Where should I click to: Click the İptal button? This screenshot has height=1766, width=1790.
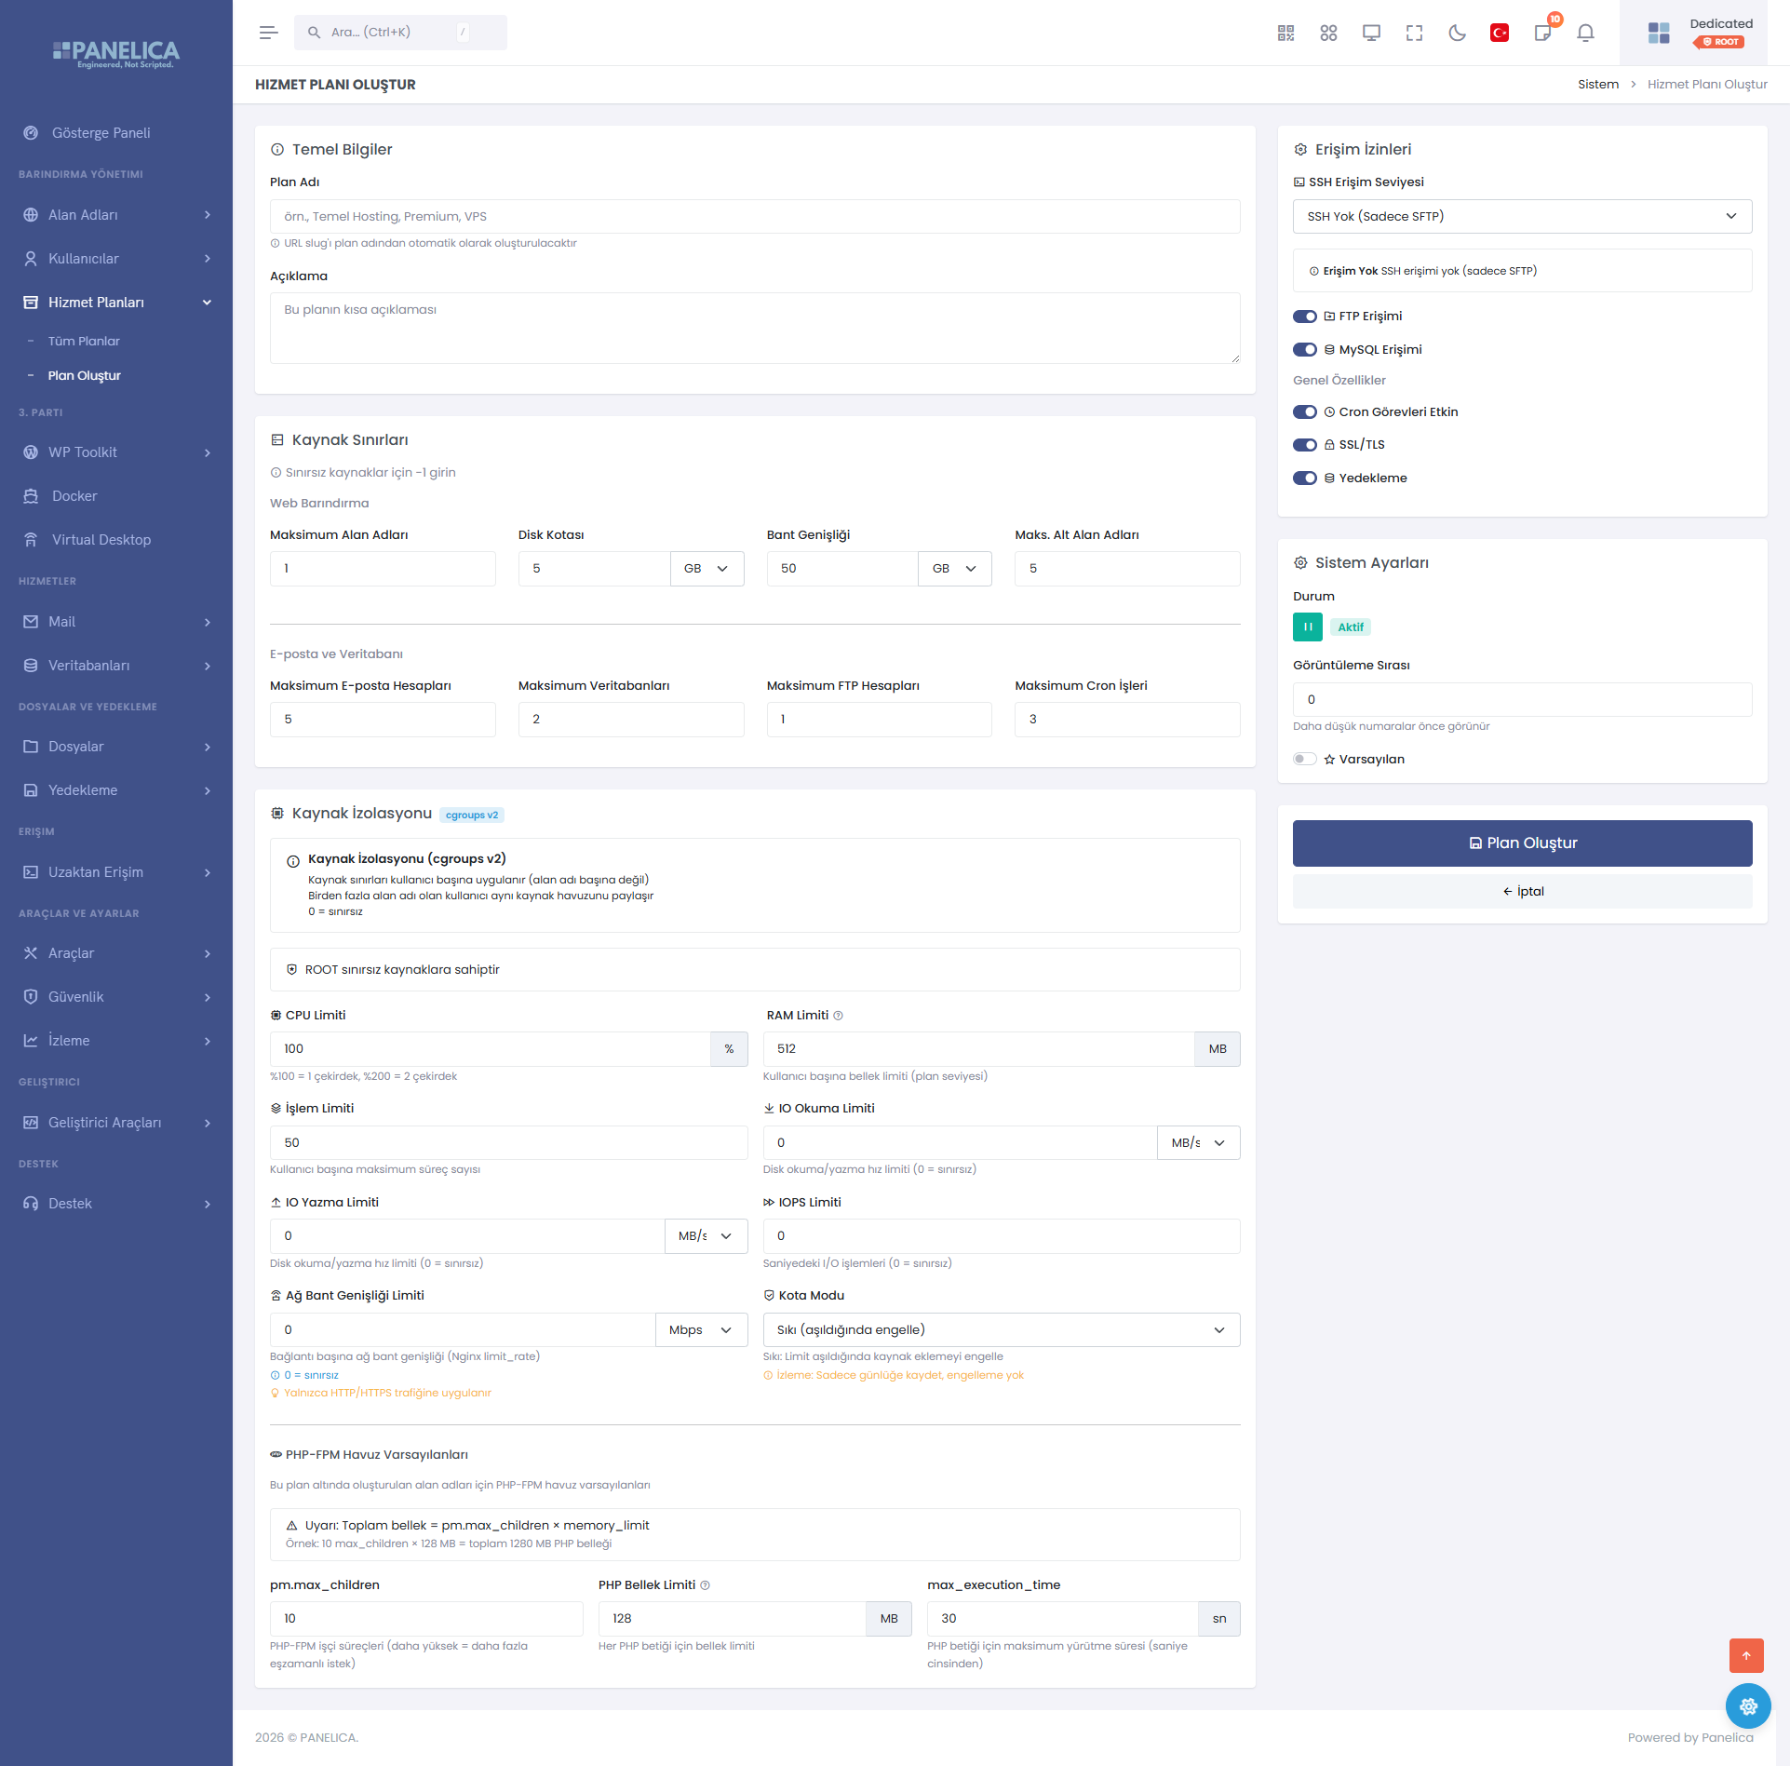click(1522, 891)
